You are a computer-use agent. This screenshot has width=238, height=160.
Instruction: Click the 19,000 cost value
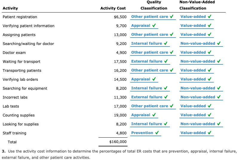pos(120,115)
